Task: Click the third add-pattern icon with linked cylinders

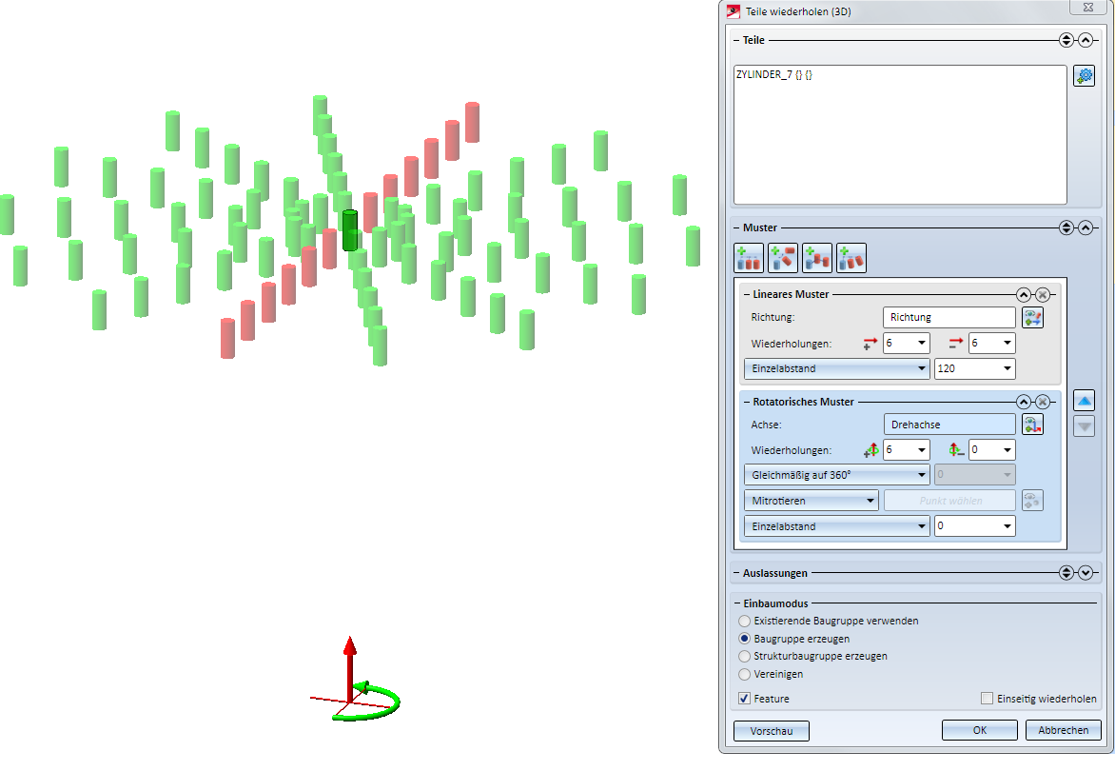Action: point(817,258)
